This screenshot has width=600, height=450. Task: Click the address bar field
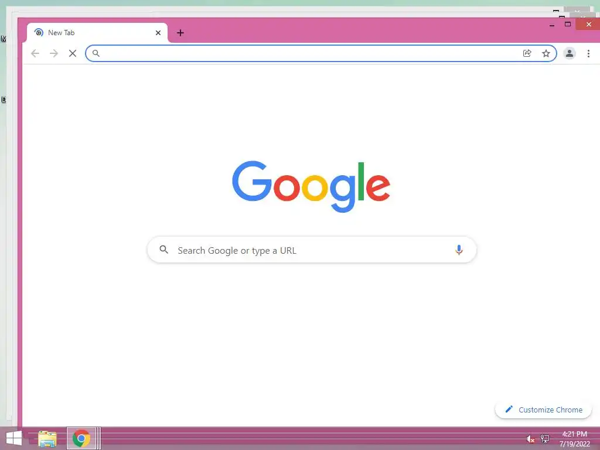[x=321, y=53]
